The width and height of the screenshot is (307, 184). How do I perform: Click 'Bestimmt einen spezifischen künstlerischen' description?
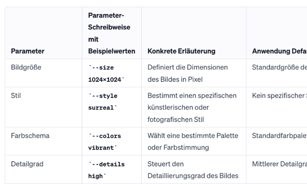point(192,107)
